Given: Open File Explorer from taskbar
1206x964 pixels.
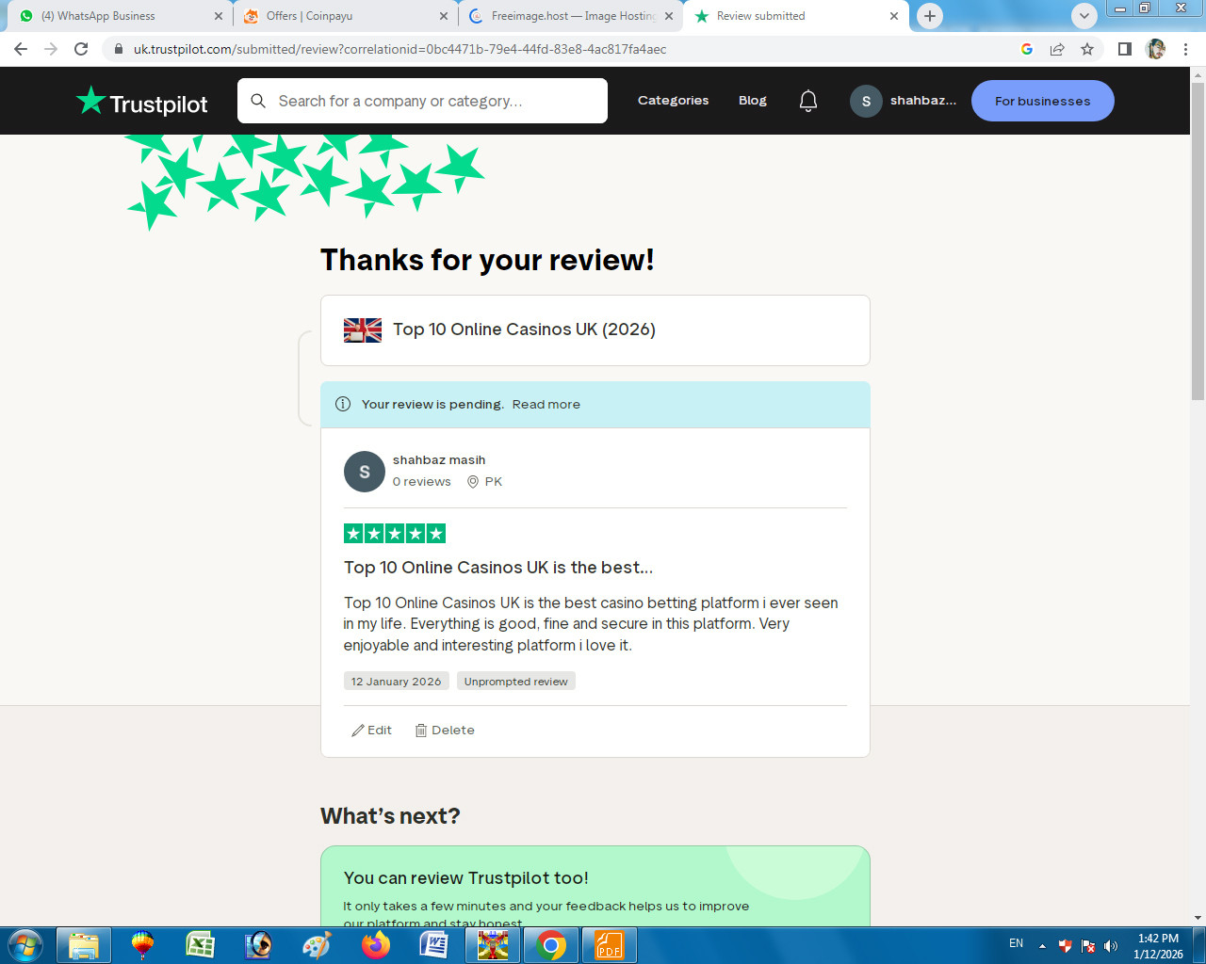Looking at the screenshot, I should [84, 945].
